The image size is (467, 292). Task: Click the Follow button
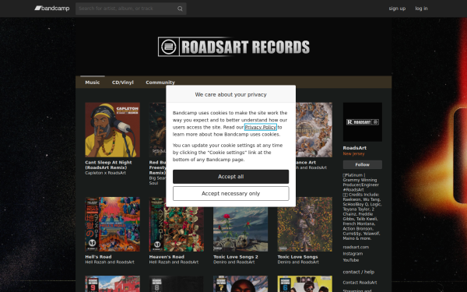(363, 164)
